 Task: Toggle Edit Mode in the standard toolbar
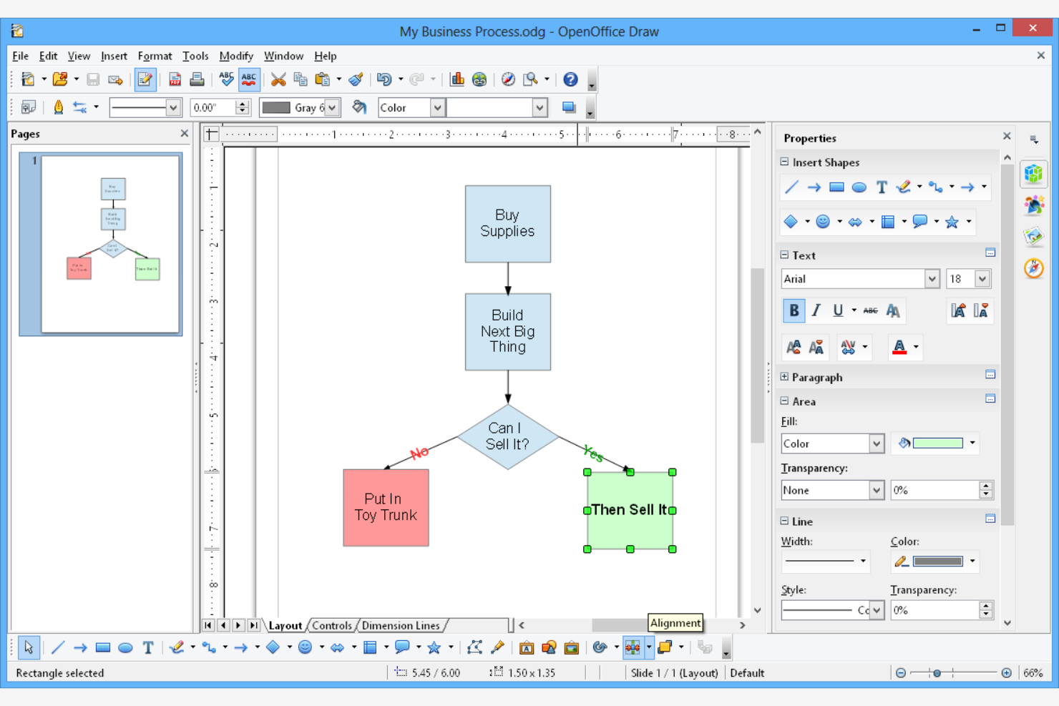tap(145, 79)
